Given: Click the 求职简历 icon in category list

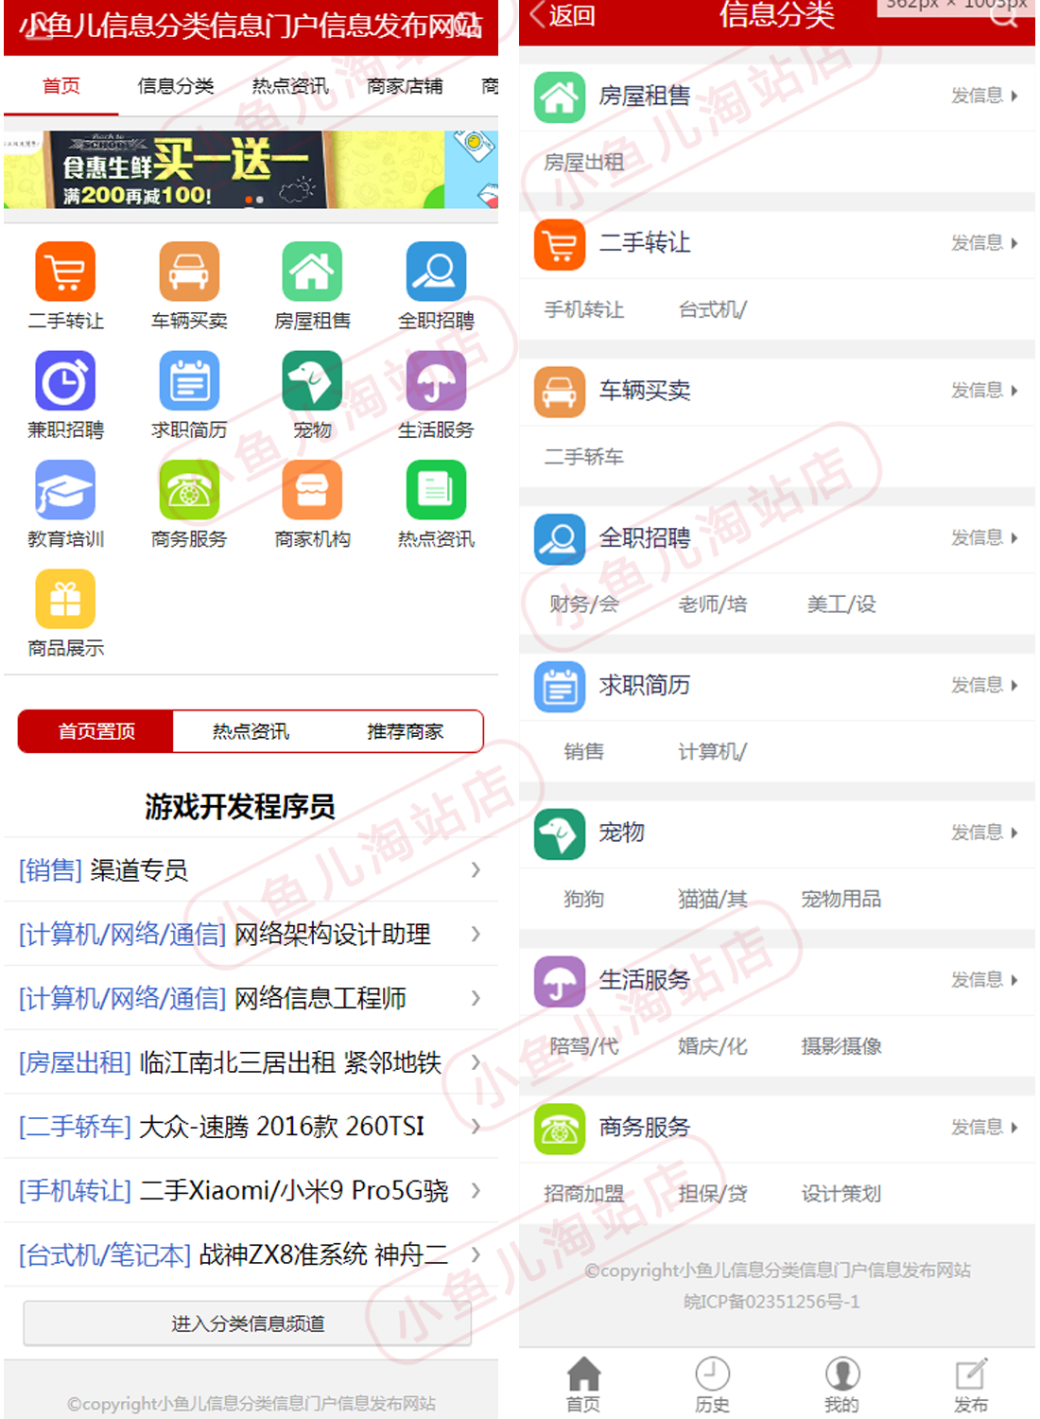Looking at the screenshot, I should pos(560,686).
